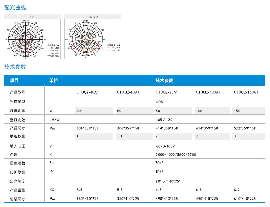Click the 产品型号 row label
This screenshot has width=270, height=207.
click(17, 92)
